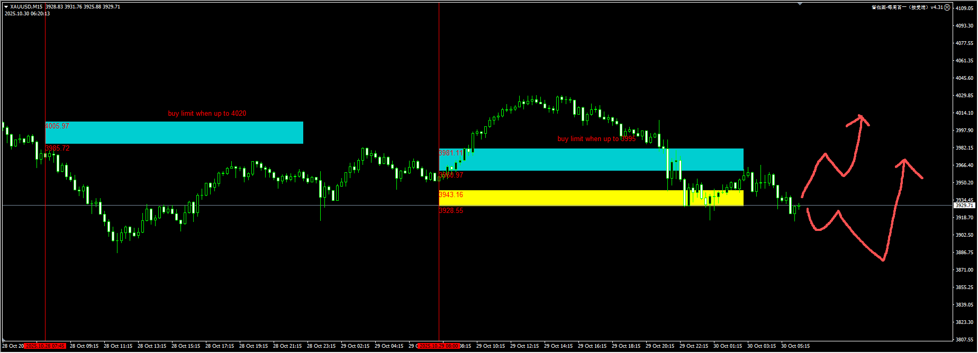Click the 3985.72 price label under cyan zone
The height and width of the screenshot is (353, 978).
click(x=57, y=148)
